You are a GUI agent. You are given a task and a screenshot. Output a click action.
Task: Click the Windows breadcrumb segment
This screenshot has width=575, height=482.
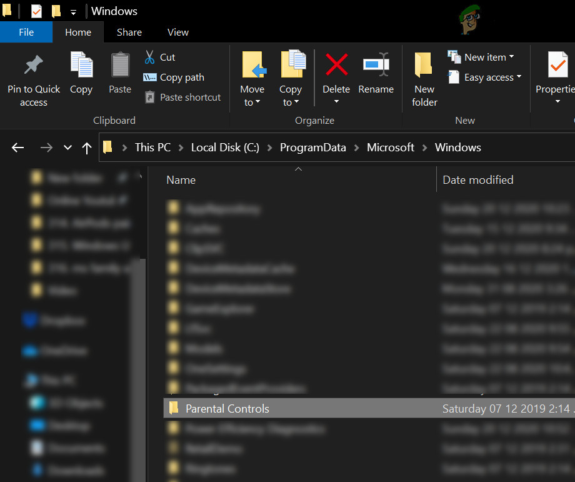tap(458, 148)
